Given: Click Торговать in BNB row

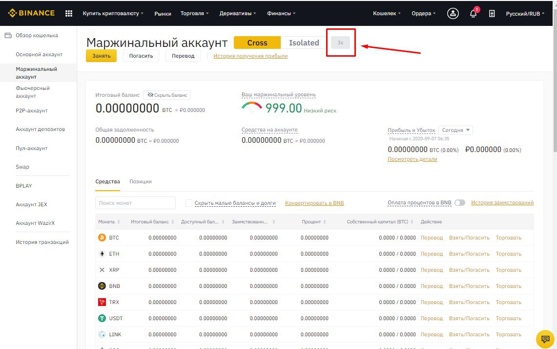Looking at the screenshot, I should [509, 286].
